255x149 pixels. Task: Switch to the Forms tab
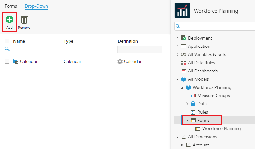click(x=11, y=6)
